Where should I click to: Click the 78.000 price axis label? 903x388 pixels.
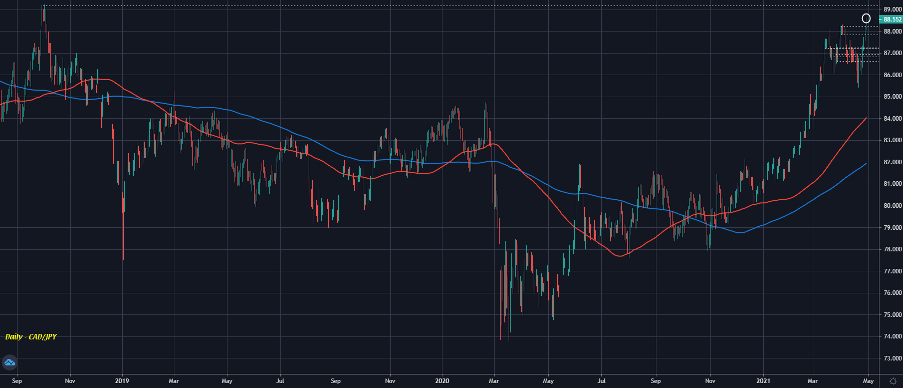(892, 249)
